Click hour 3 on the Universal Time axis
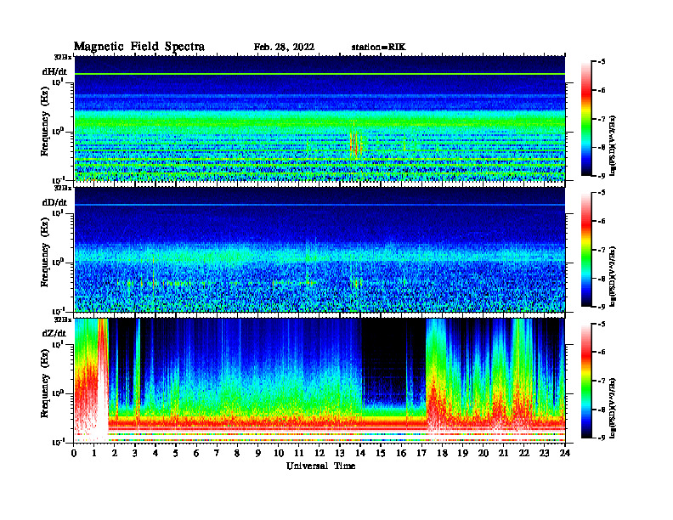Screen dimensions: 673x520 click(x=135, y=454)
